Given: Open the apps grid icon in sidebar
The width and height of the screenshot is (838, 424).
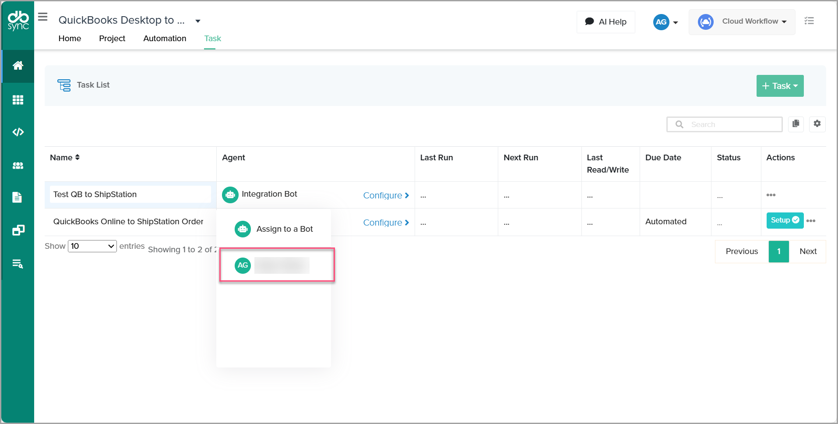Looking at the screenshot, I should [18, 100].
